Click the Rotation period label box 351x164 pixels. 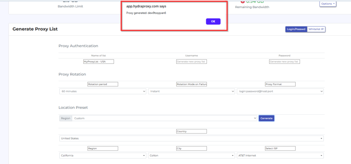point(102,84)
